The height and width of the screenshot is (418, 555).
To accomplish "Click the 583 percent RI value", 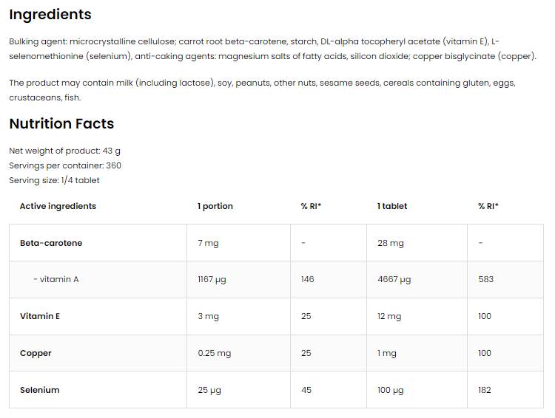I will point(485,279).
